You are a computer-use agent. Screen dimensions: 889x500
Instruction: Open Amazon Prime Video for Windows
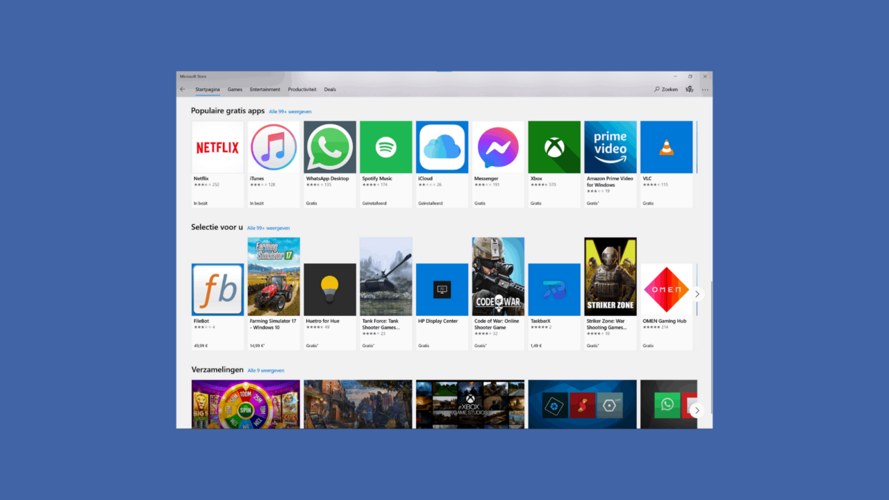(x=610, y=147)
